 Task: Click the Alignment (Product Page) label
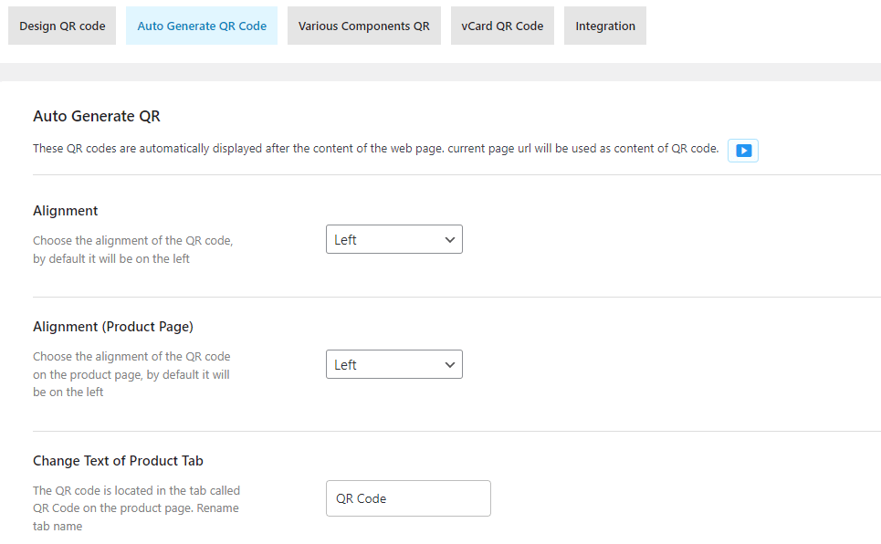point(113,327)
